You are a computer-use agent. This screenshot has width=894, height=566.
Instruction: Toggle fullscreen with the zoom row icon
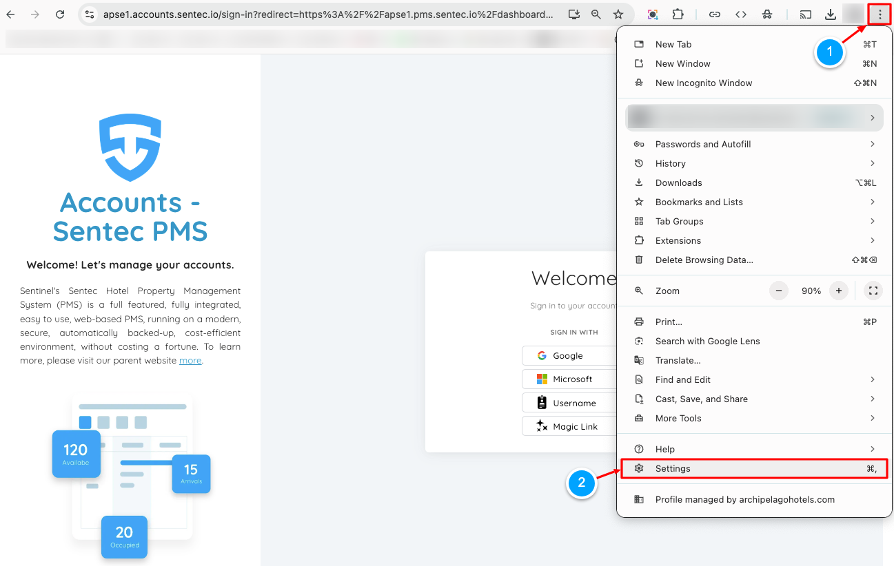[873, 291]
